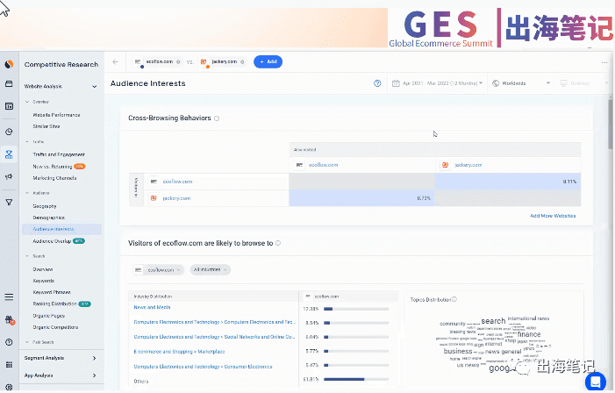Remove ecoflow.com from comparison
Viewport: 615px width, 393px height.
(178, 62)
